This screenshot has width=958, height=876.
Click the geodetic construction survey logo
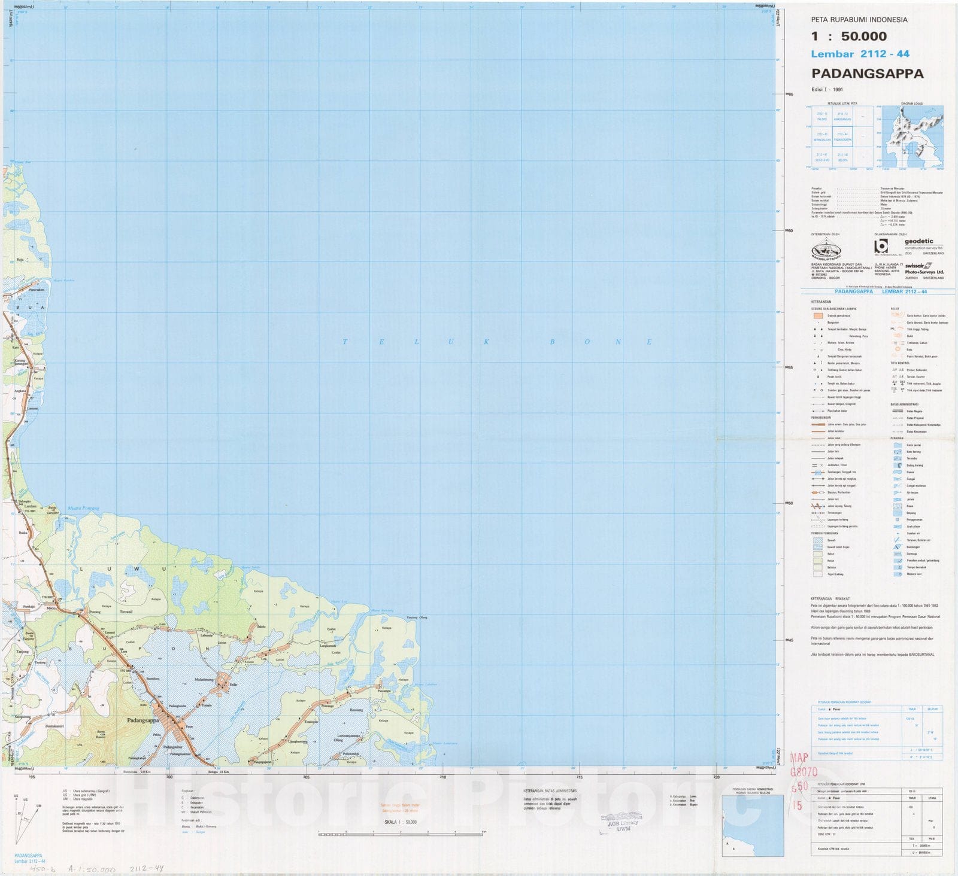[923, 244]
